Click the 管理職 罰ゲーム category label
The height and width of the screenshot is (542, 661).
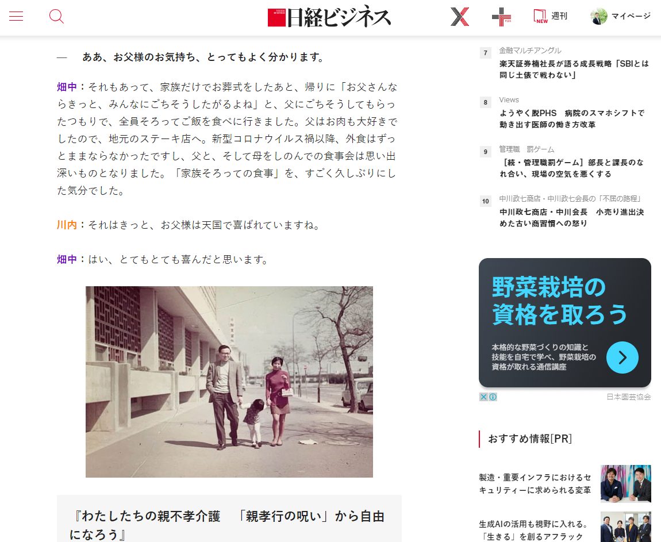(x=527, y=149)
